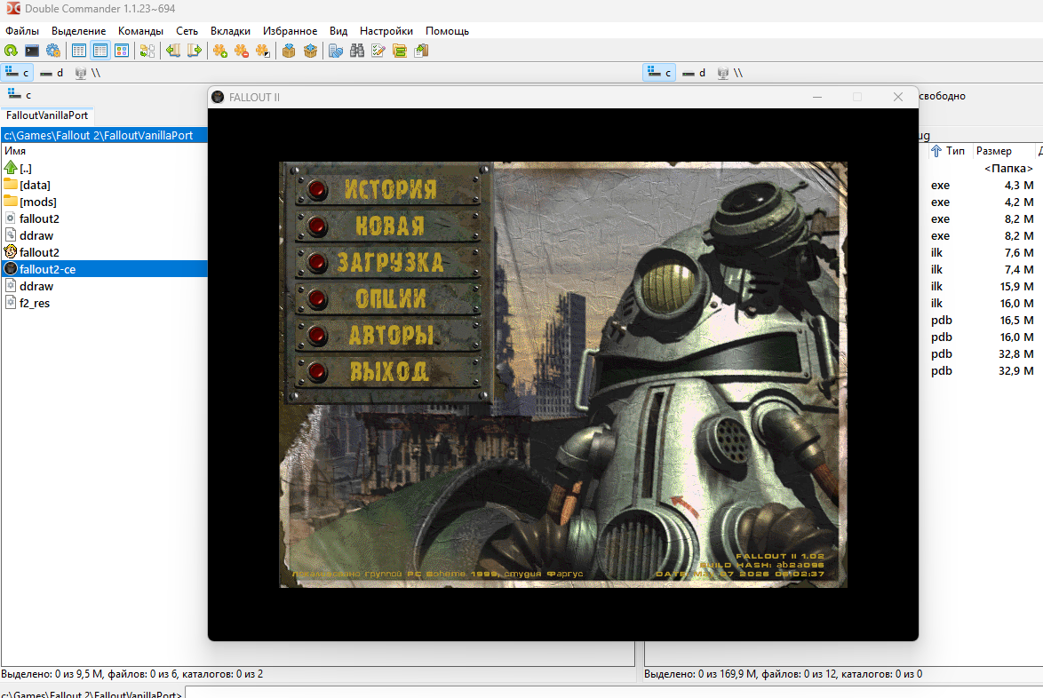Select the exe row sized 4,3 M

[981, 185]
